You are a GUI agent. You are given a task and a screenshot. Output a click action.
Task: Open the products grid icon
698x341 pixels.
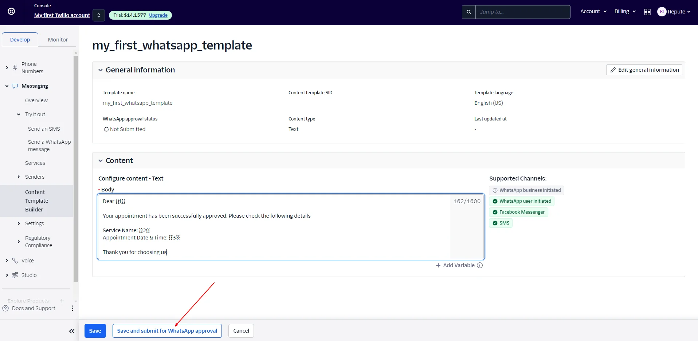point(647,12)
